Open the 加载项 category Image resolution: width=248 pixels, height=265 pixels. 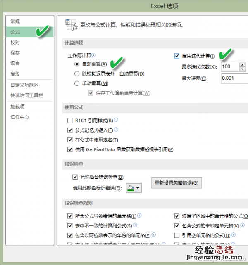click(30, 106)
